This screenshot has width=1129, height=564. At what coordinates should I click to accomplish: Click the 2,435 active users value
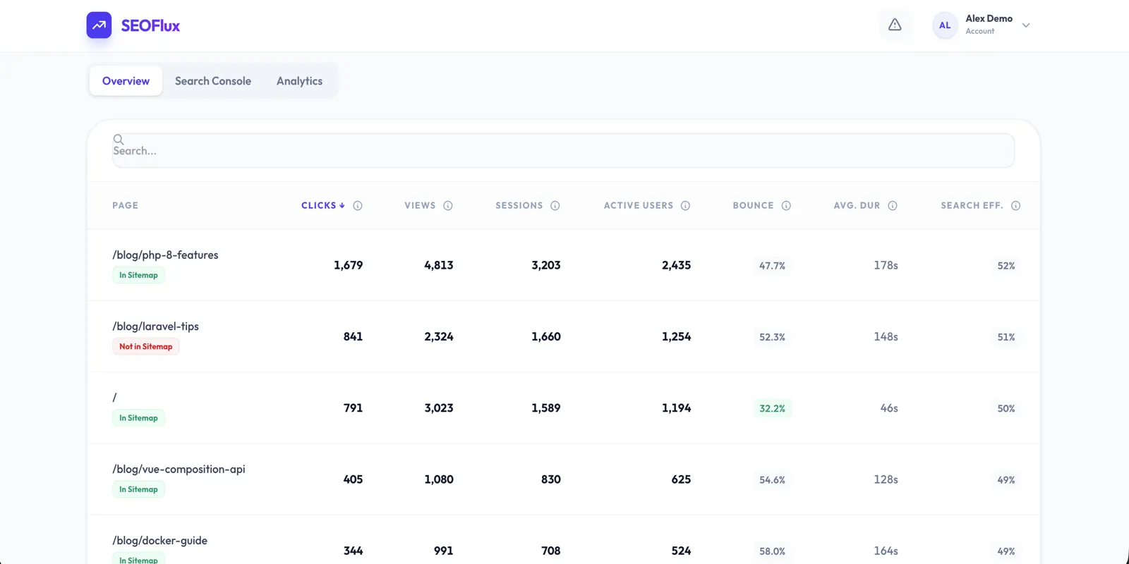click(x=676, y=266)
